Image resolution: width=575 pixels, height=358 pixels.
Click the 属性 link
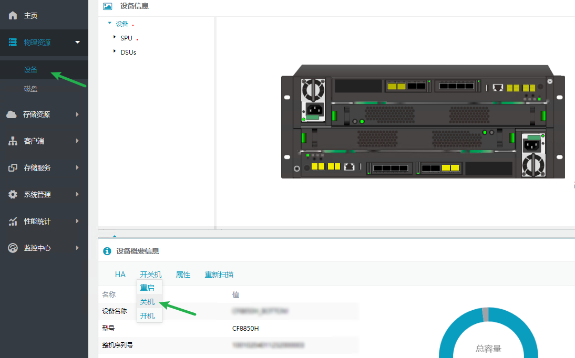[183, 275]
